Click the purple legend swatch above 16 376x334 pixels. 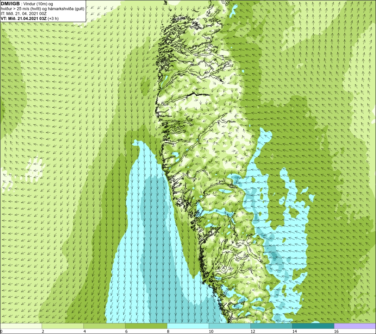tap(355, 326)
